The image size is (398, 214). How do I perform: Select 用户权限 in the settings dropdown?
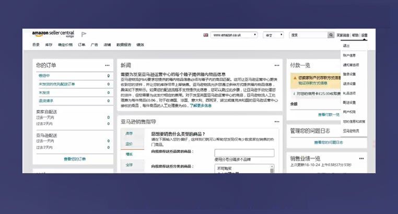coord(349,112)
